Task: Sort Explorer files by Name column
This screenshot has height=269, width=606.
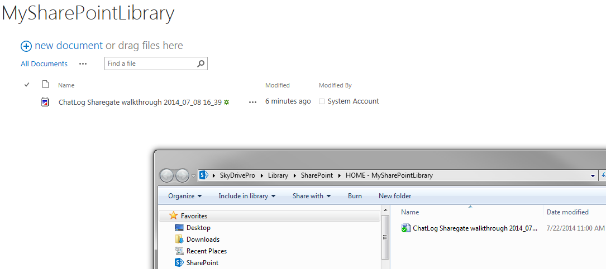Action: (x=409, y=212)
